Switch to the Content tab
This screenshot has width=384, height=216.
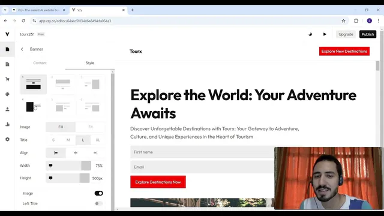(40, 63)
